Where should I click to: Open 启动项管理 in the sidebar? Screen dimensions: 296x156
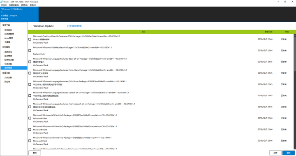point(9,34)
